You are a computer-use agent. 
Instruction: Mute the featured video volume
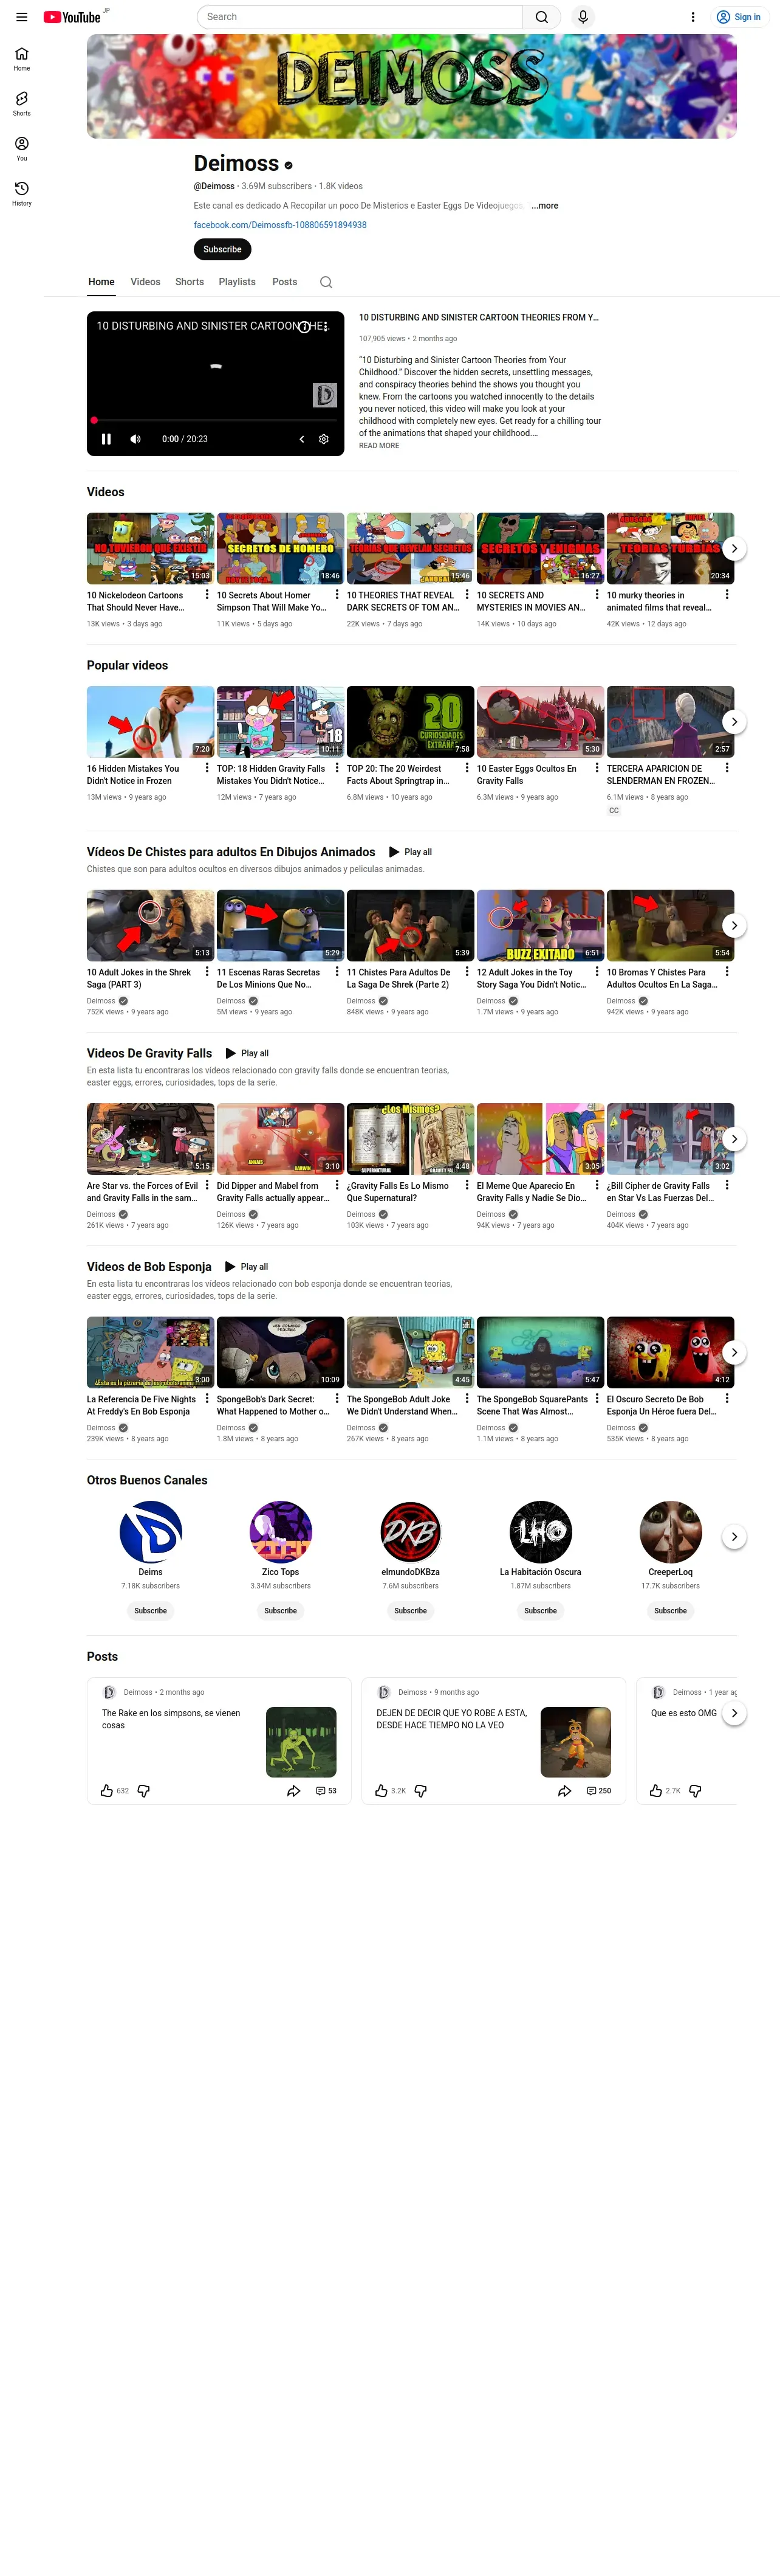136,439
